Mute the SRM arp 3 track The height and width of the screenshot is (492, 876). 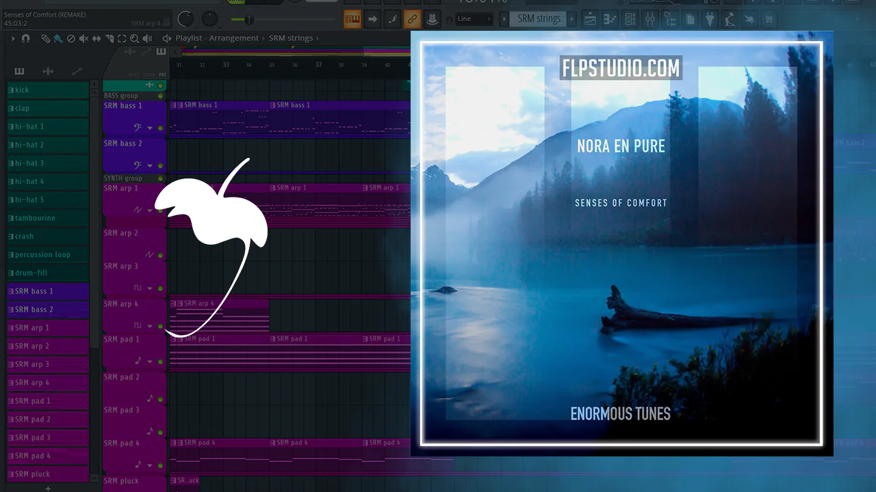click(x=161, y=288)
